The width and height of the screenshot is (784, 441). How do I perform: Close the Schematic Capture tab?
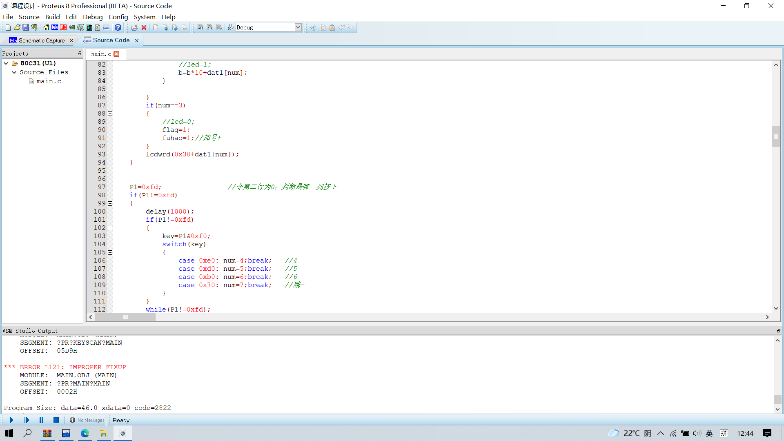(x=71, y=40)
